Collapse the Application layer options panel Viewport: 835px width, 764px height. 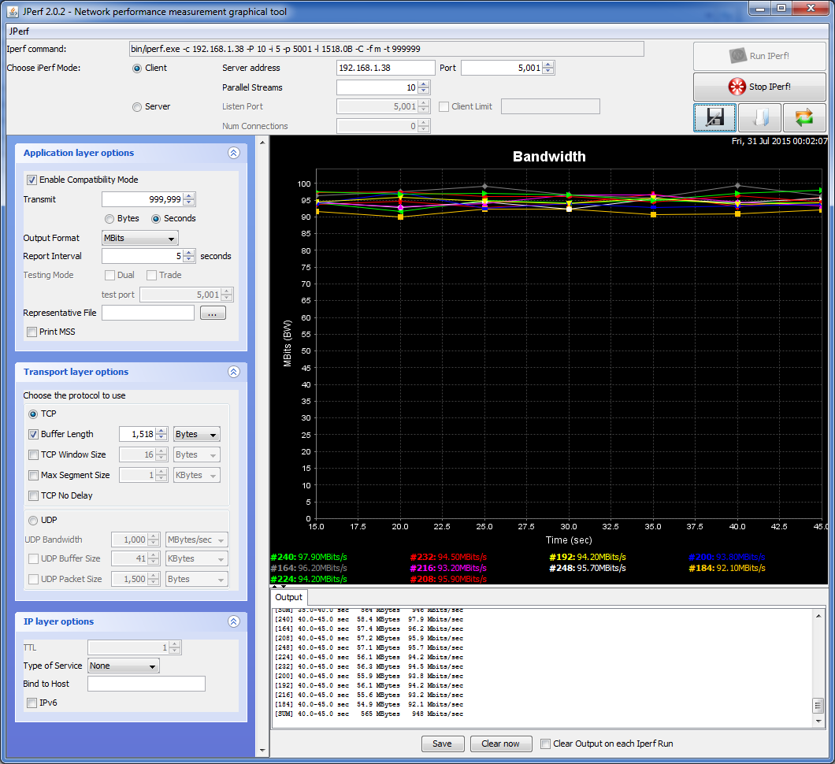point(233,154)
